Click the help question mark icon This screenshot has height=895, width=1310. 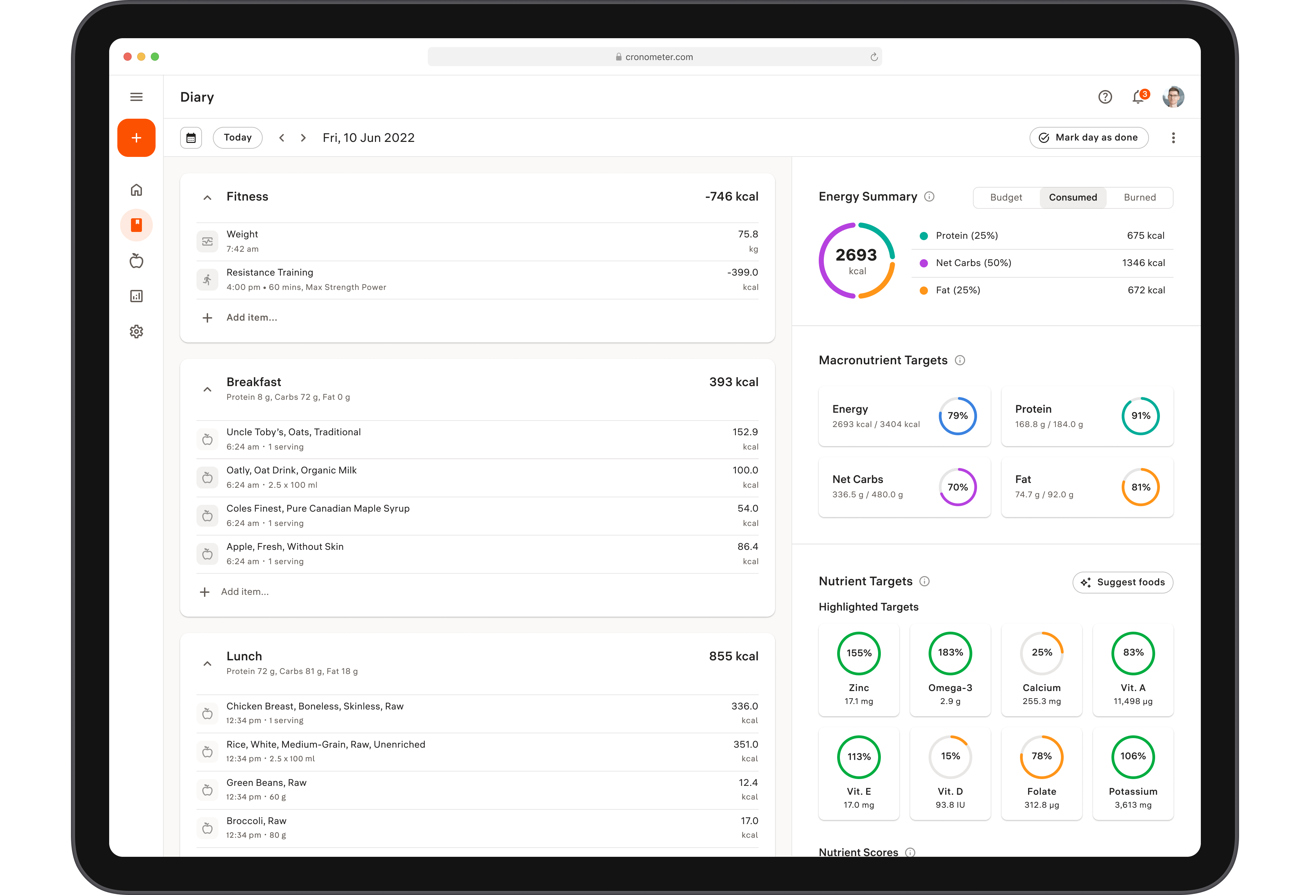point(1105,97)
